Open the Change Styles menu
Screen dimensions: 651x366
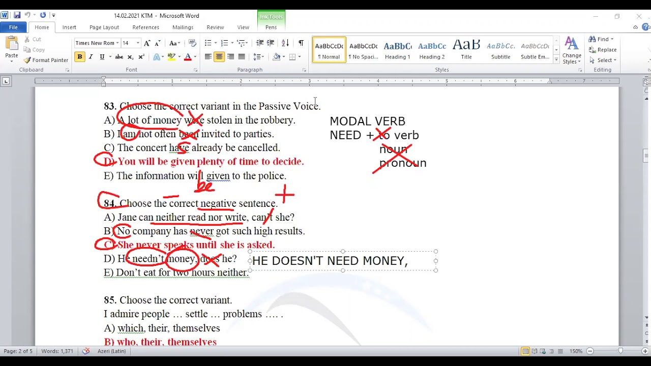pos(572,50)
